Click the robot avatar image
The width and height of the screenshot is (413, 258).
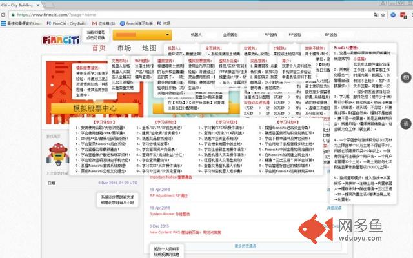(x=58, y=154)
